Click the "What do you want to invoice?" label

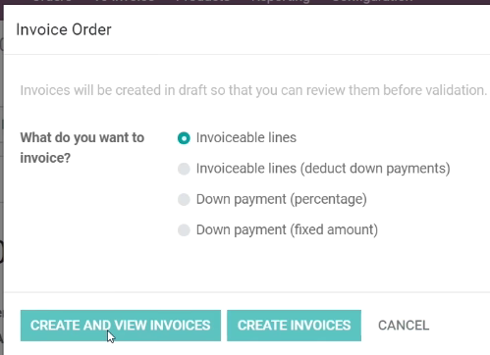coord(82,148)
